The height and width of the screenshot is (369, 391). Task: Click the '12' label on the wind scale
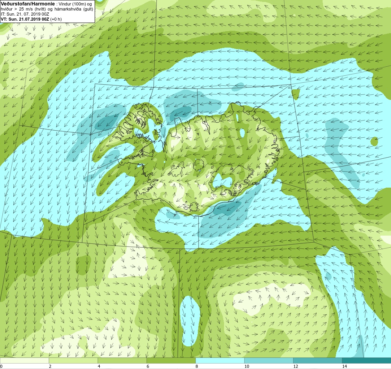pyautogui.click(x=296, y=366)
